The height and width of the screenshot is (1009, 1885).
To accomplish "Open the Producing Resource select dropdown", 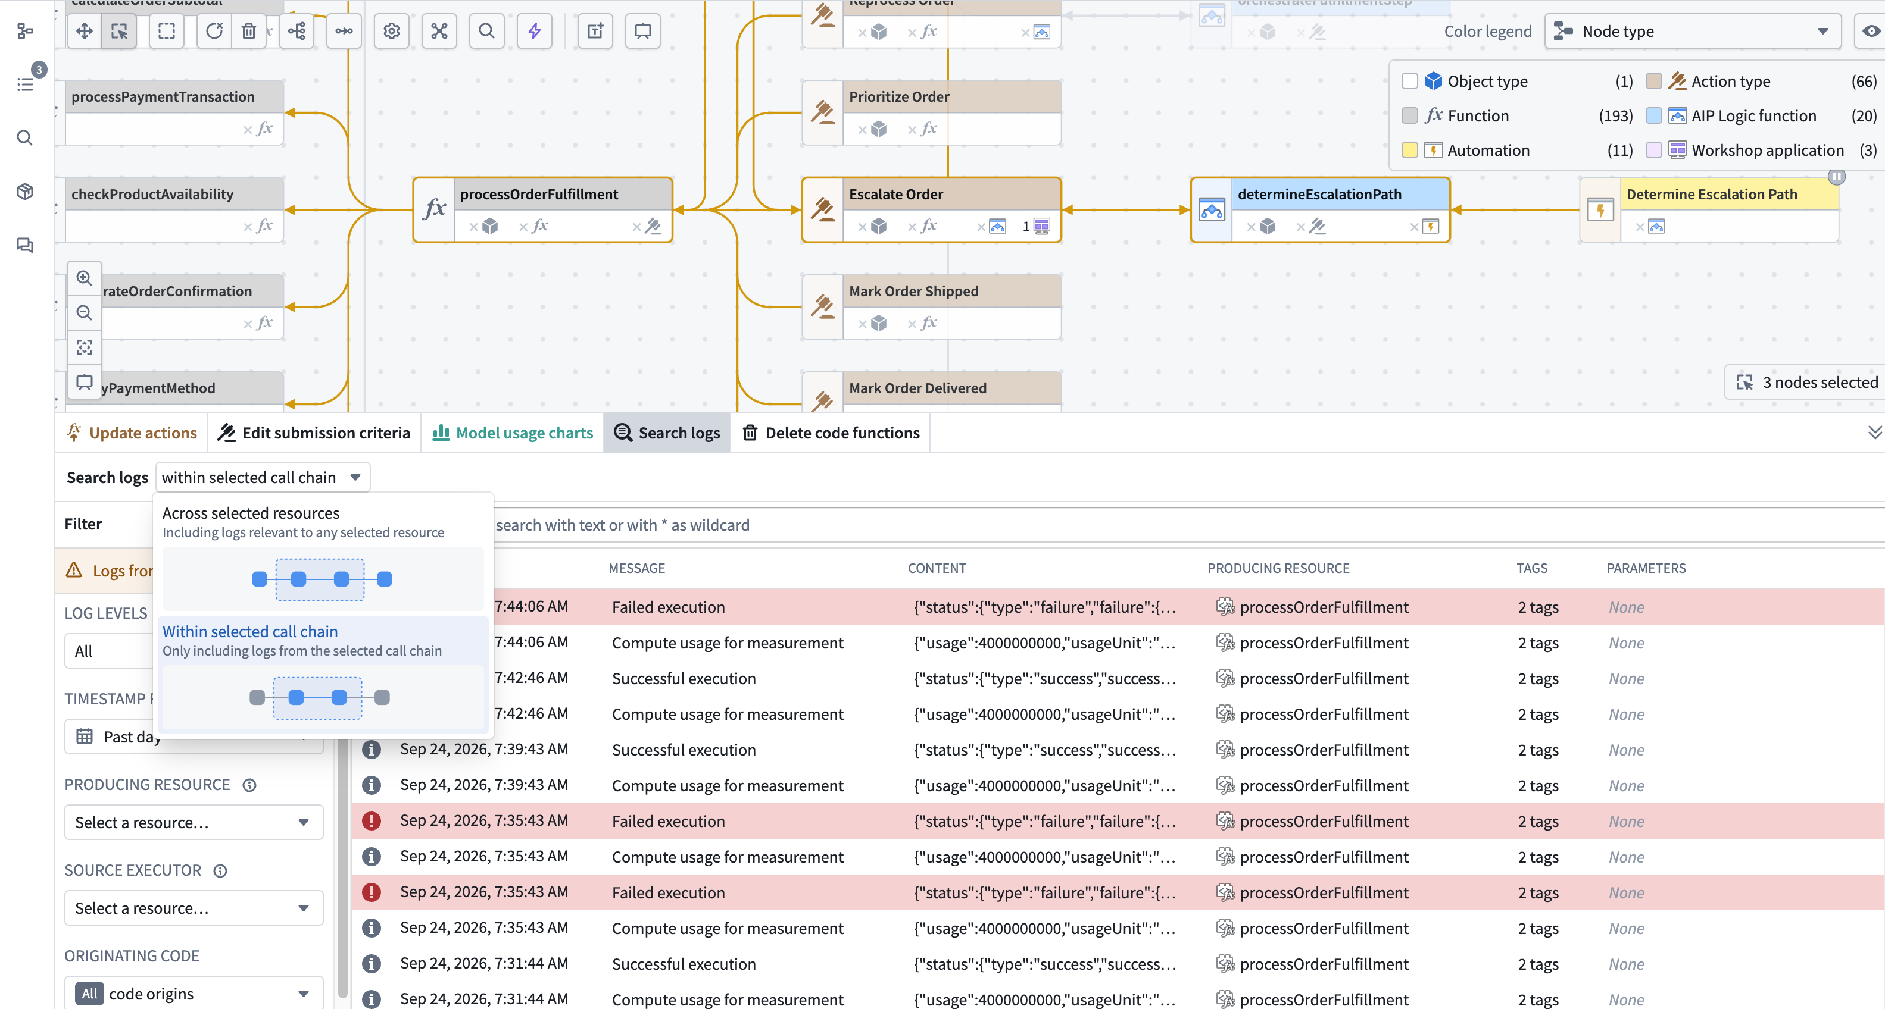I will (193, 823).
